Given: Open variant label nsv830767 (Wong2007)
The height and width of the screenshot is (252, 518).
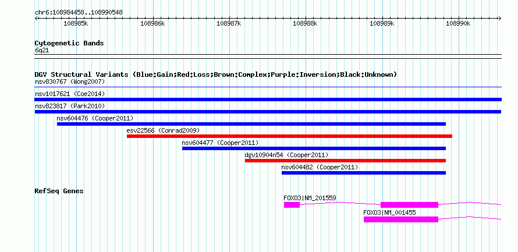Looking at the screenshot, I should (x=70, y=81).
